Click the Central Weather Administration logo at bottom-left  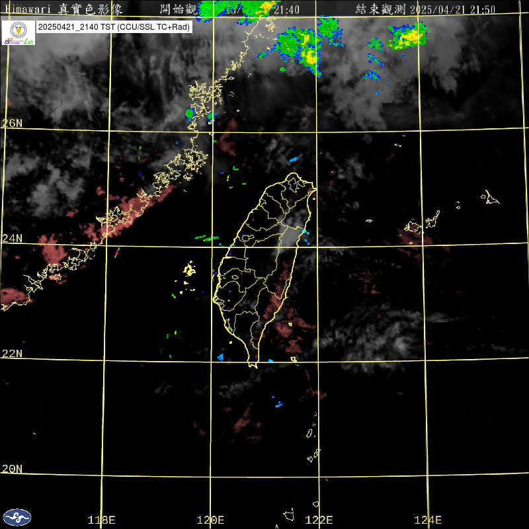click(x=17, y=517)
